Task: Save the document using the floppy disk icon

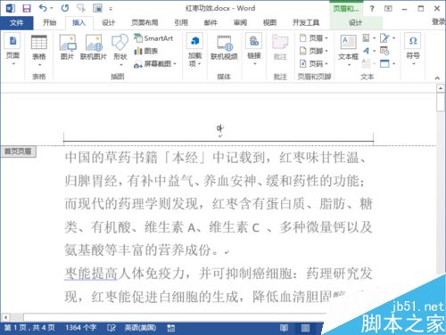Action: click(27, 8)
